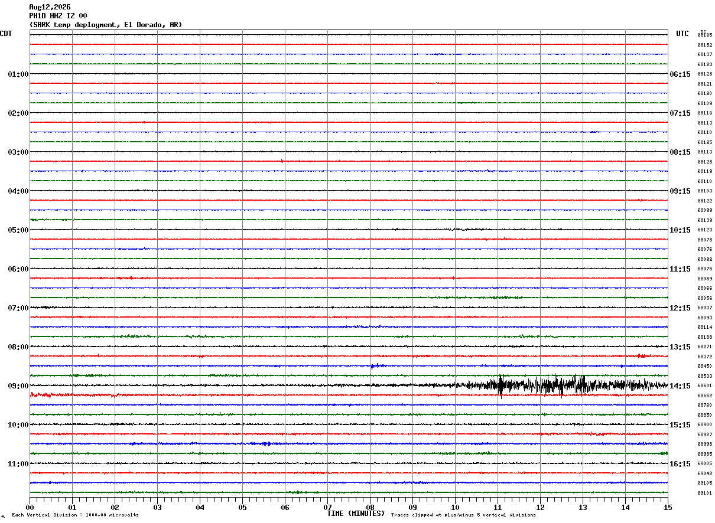Click the 68601 DC offset value
The height and width of the screenshot is (523, 715).
[704, 386]
